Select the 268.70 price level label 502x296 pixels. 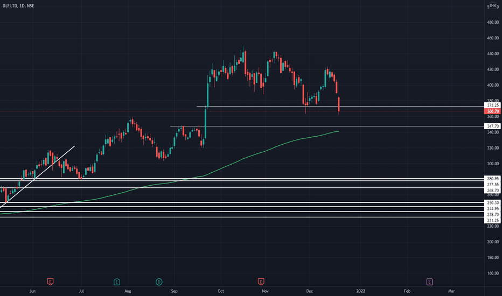coord(493,191)
